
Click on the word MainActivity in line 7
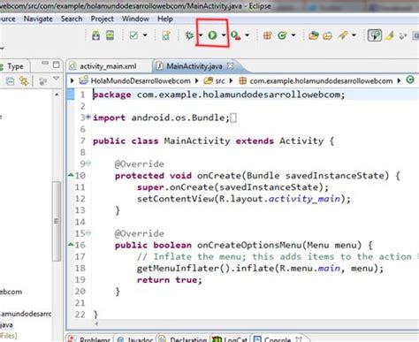[197, 141]
